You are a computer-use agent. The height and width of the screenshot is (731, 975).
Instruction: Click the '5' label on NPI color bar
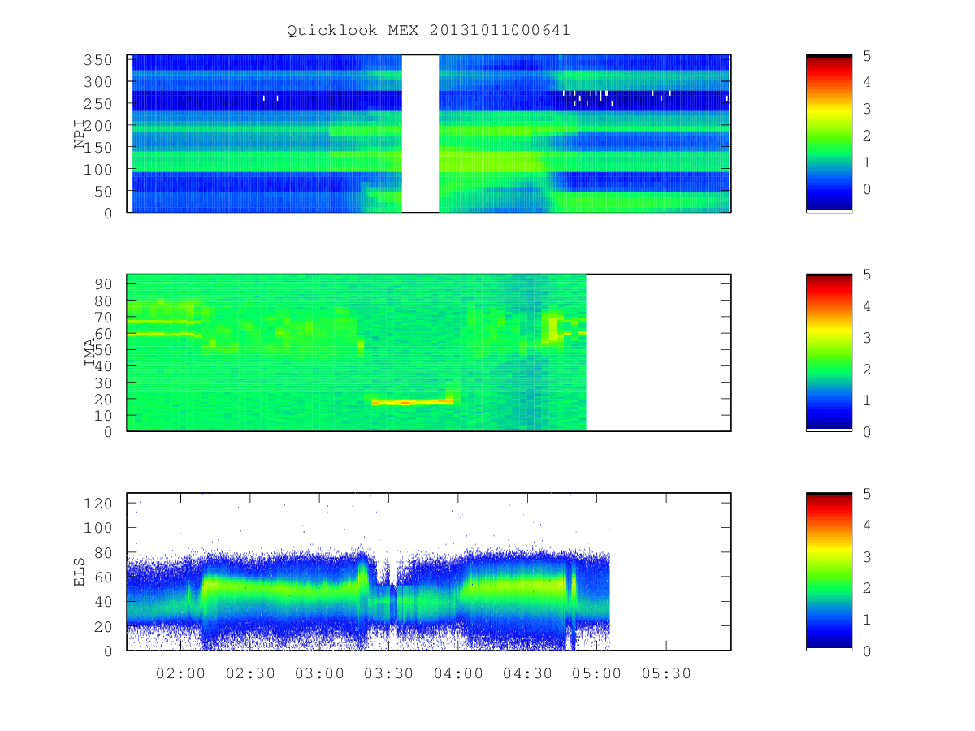pos(867,55)
